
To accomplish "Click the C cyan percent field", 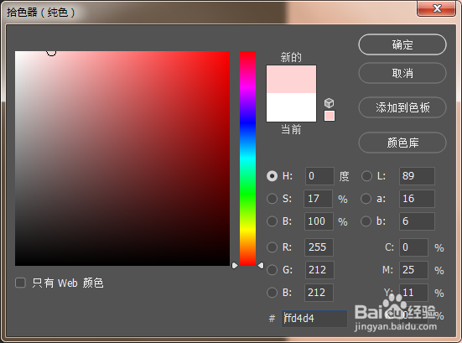I will 413,247.
